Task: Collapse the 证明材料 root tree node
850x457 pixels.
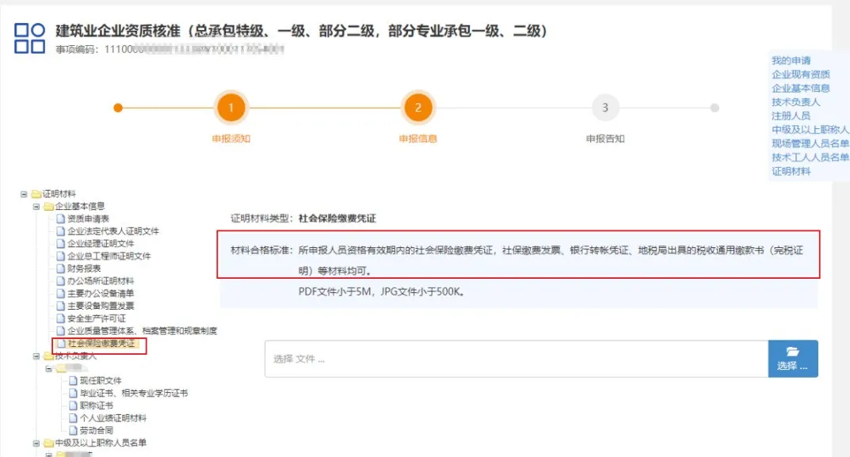Action: (x=24, y=194)
